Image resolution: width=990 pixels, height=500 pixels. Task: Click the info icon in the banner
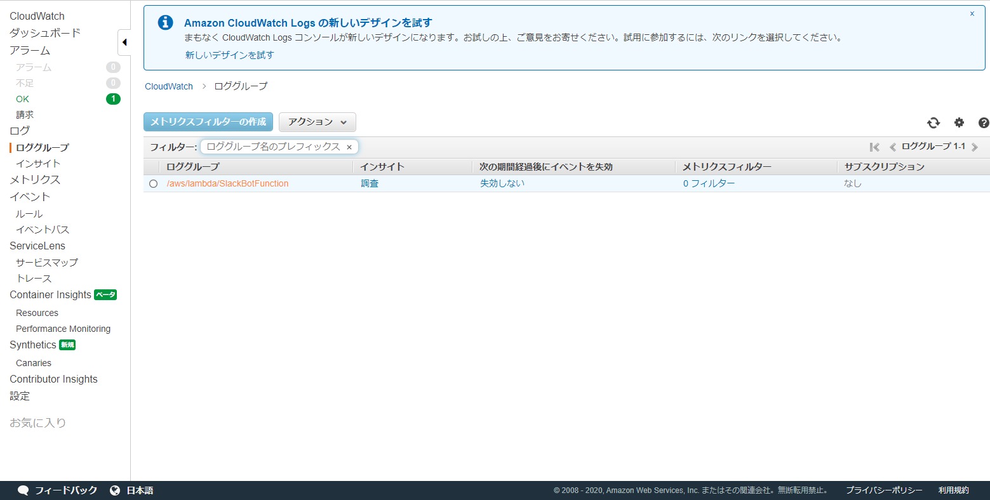[x=165, y=22]
